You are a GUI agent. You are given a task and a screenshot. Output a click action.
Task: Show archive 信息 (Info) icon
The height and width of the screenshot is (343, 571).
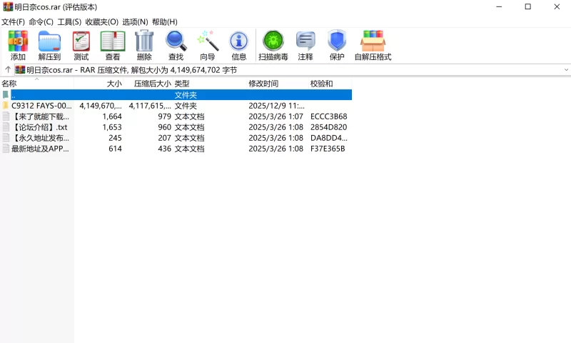[239, 46]
